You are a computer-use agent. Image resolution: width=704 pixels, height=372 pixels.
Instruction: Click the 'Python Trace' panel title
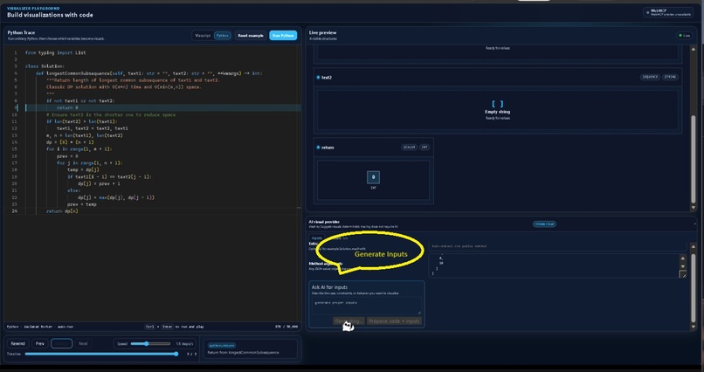pos(21,33)
